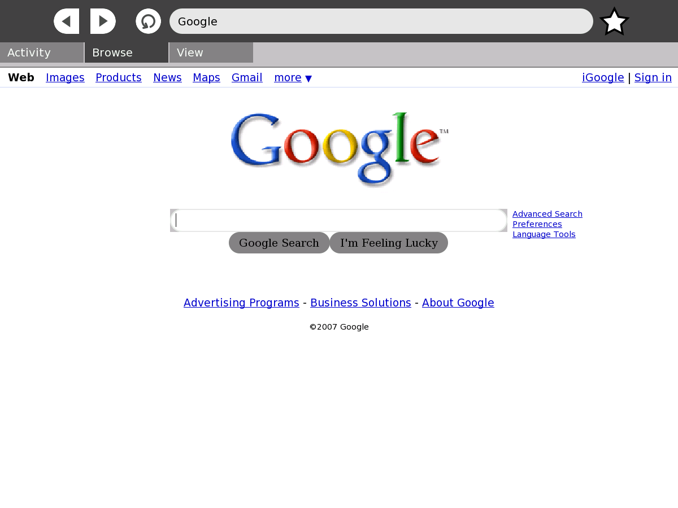The width and height of the screenshot is (678, 508).
Task: Reload the page with the refresh icon
Action: click(148, 21)
